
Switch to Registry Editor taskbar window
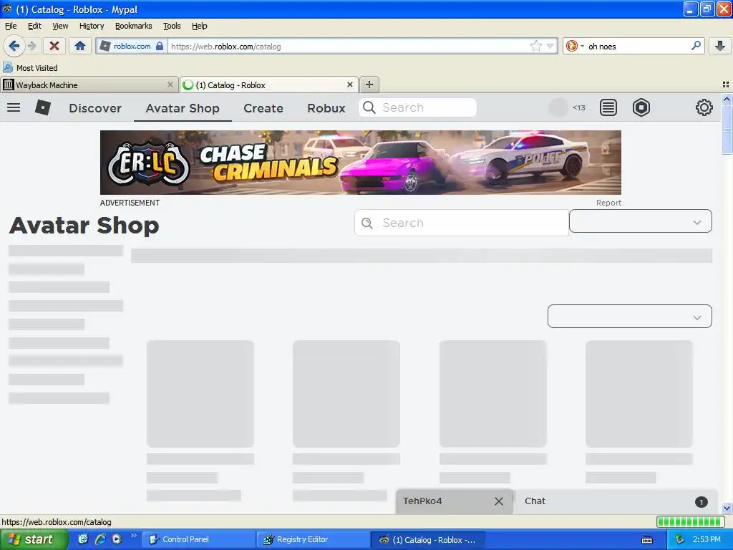click(x=314, y=539)
